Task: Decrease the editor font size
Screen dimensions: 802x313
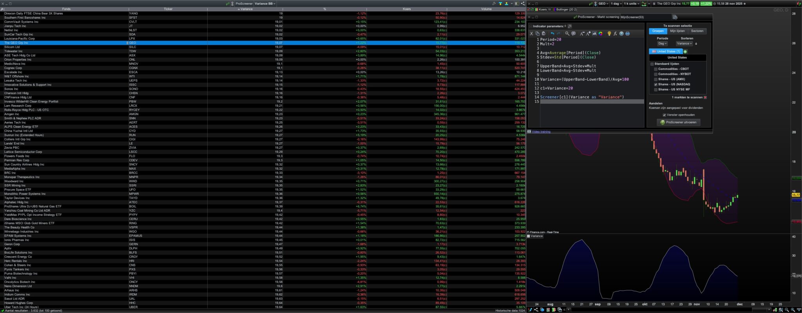Action: click(x=582, y=34)
